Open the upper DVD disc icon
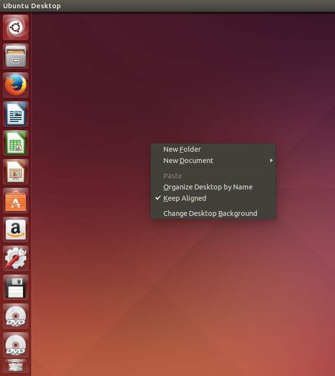 coord(16,316)
